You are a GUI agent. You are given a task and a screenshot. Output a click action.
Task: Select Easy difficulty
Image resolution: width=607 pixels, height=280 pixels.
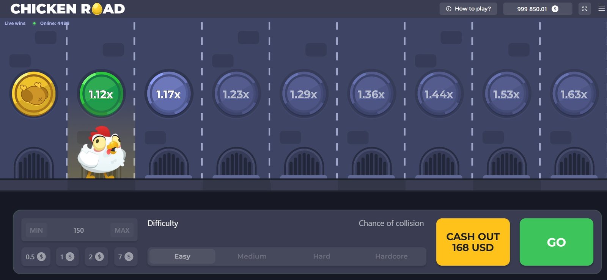(x=182, y=257)
